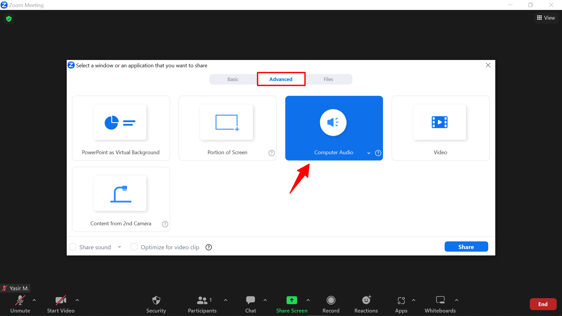This screenshot has width=562, height=316.
Task: Select Content from 2nd Camera
Action: point(121,199)
